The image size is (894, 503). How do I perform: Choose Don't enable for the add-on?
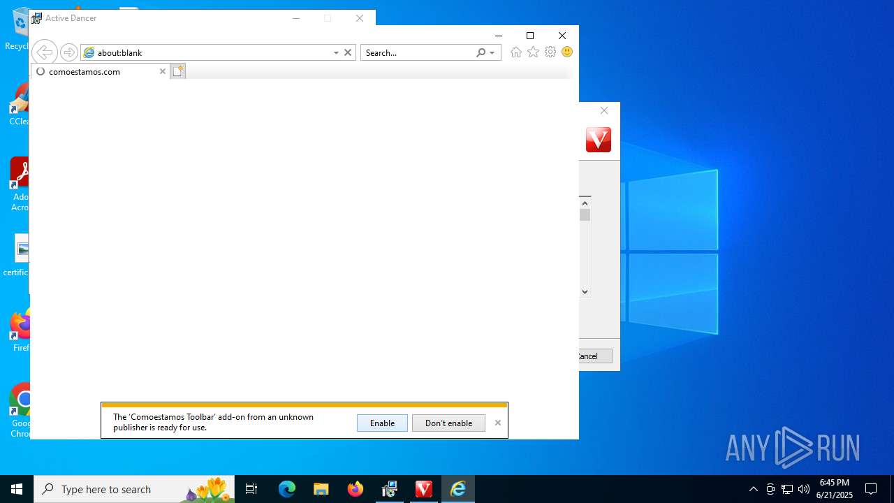click(448, 423)
